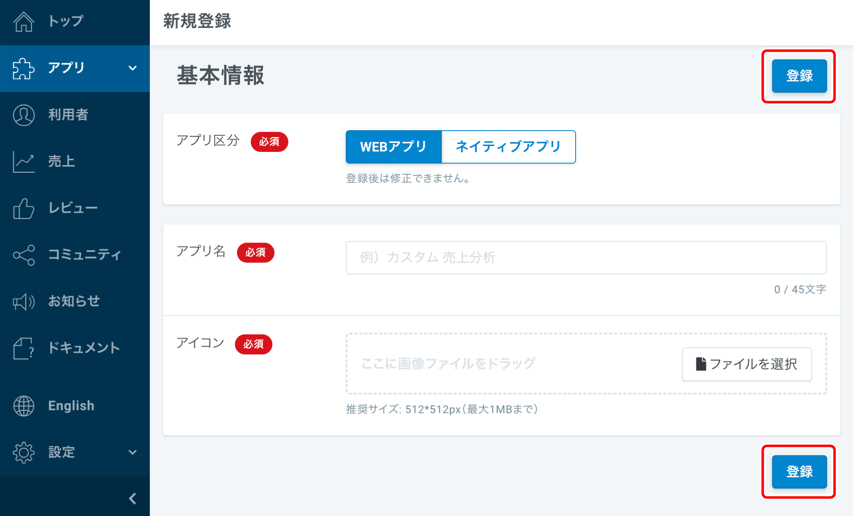
Task: Collapse the sidebar with bottom arrow
Action: pos(132,499)
